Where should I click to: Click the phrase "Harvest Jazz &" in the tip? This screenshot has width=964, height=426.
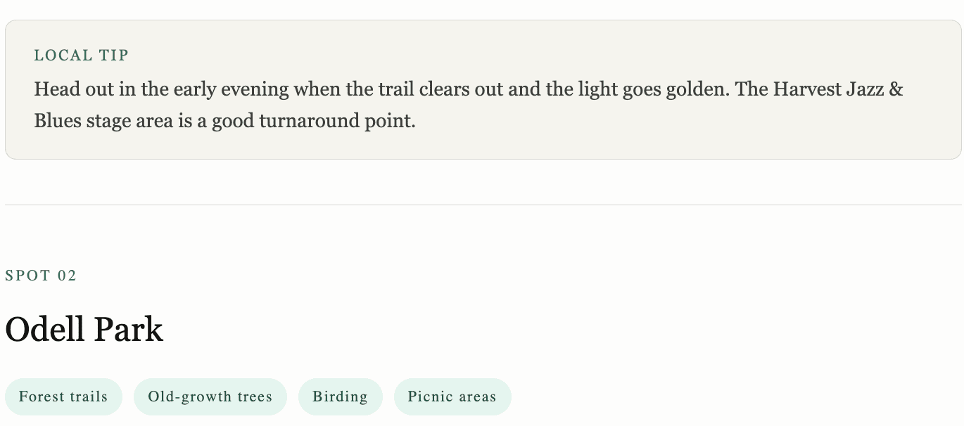click(838, 90)
